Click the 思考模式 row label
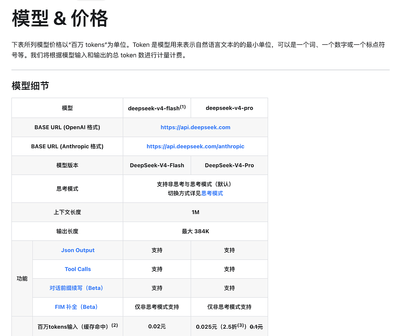Image resolution: width=396 pixels, height=336 pixels. tap(67, 189)
